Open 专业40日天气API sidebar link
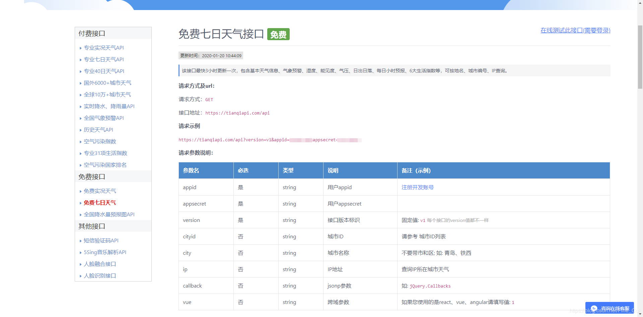Screen dimensions: 643x317 click(x=104, y=71)
